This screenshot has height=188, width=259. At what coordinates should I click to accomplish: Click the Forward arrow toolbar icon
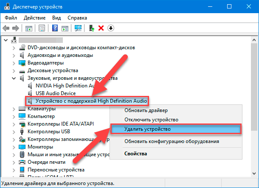16,28
